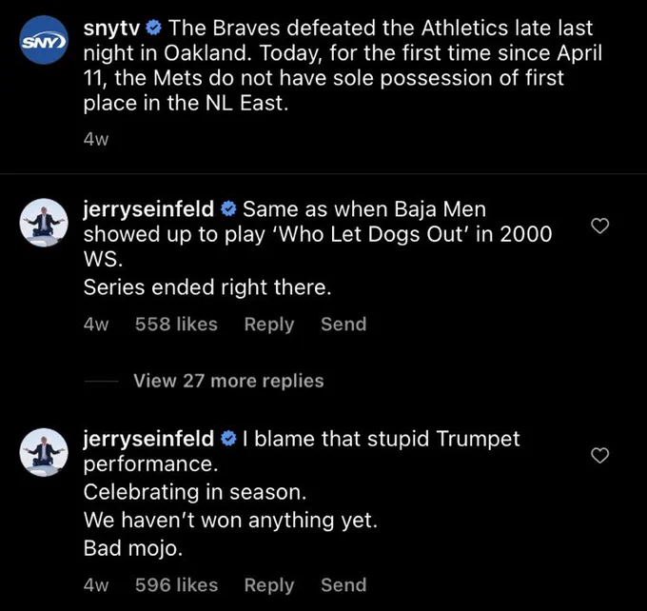647x611 pixels.
Task: Open jerryseinfeld avatar on Baja Men comment
Action: pos(44,223)
